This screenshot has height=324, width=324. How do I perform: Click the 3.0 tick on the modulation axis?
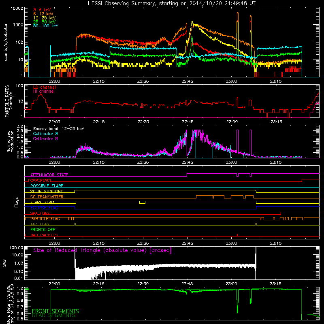point(20,126)
